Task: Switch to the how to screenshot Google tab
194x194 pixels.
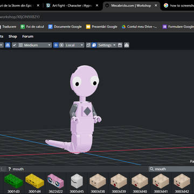Action: pos(179,5)
